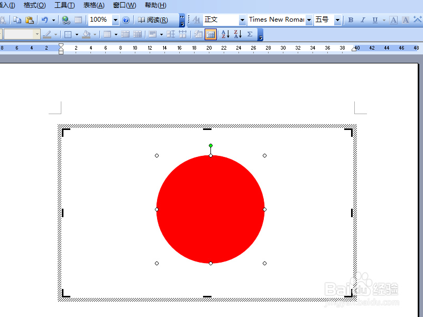
Task: Open the Insert Hyperlink tool
Action: [x=66, y=18]
